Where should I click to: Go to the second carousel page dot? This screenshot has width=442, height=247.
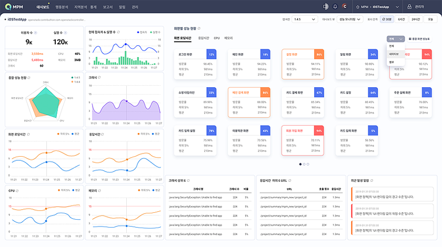click(304, 164)
